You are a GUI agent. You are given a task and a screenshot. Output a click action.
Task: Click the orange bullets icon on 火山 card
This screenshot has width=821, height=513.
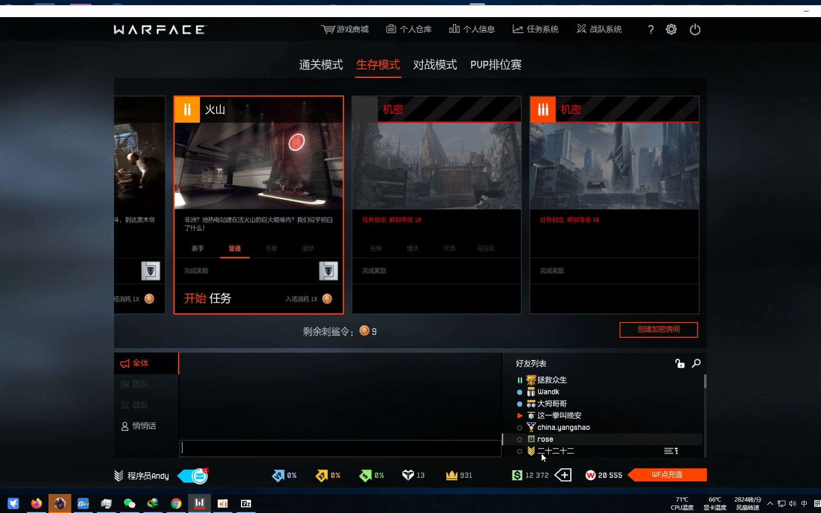(x=187, y=110)
